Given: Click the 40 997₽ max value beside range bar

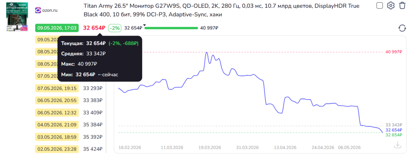Looking at the screenshot, I should coord(209,28).
